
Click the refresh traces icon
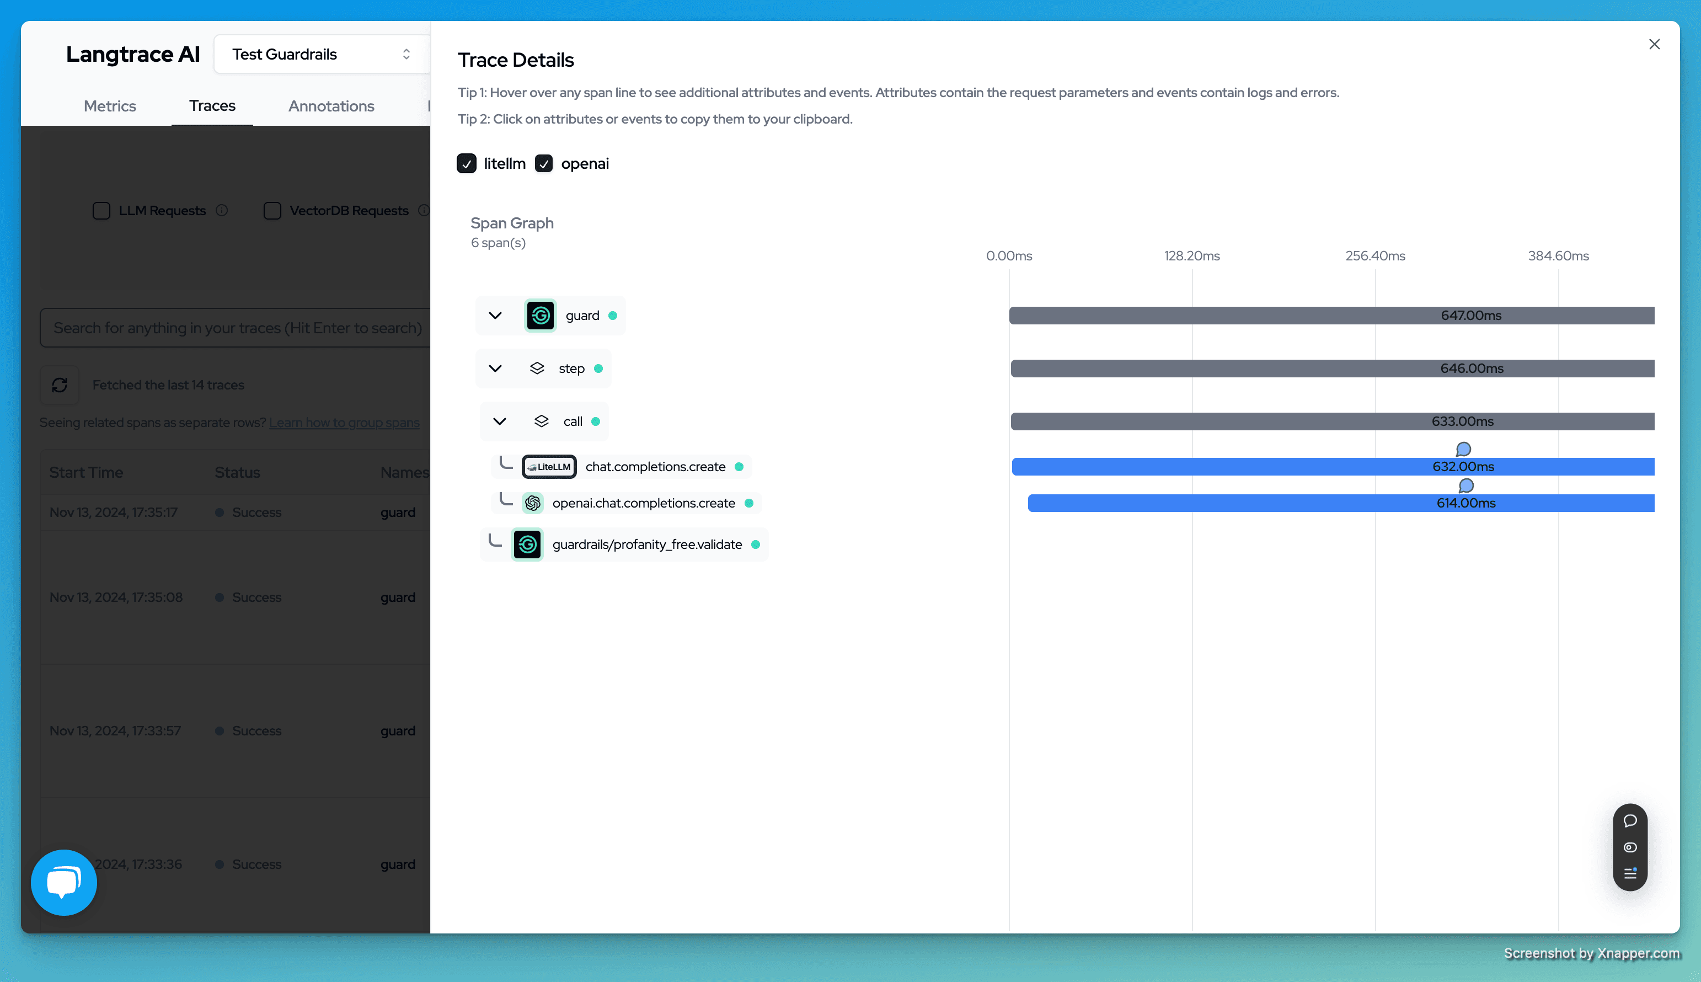pos(60,385)
